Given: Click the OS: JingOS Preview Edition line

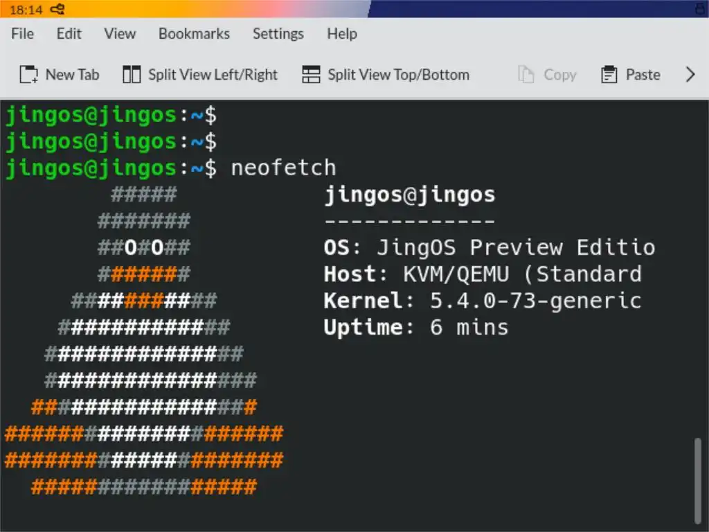Looking at the screenshot, I should coord(490,248).
